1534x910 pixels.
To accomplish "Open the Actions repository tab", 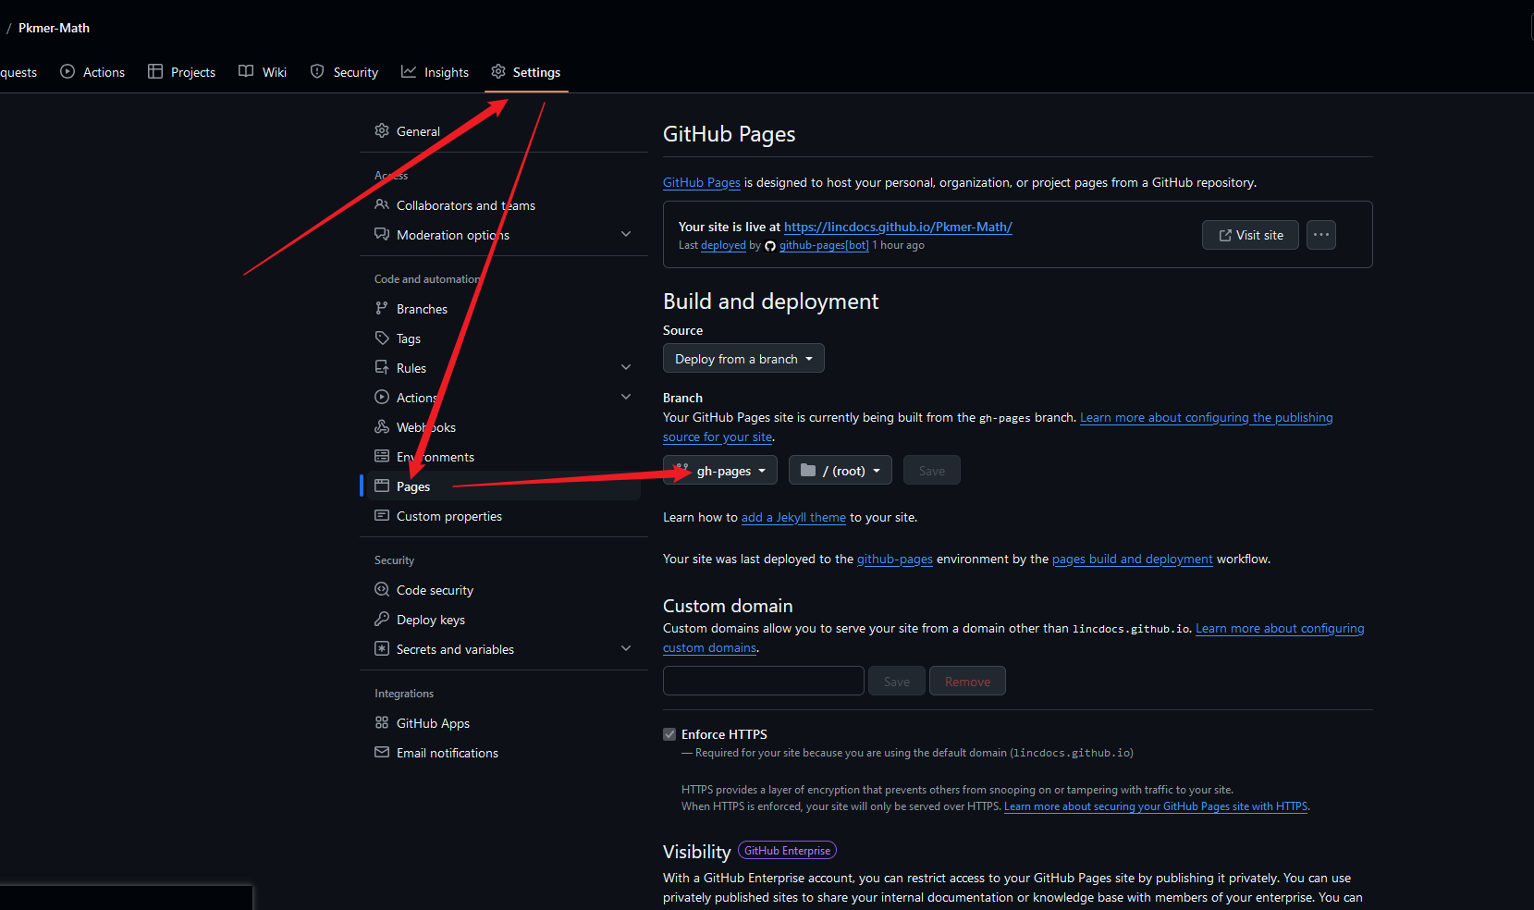I will 92,72.
